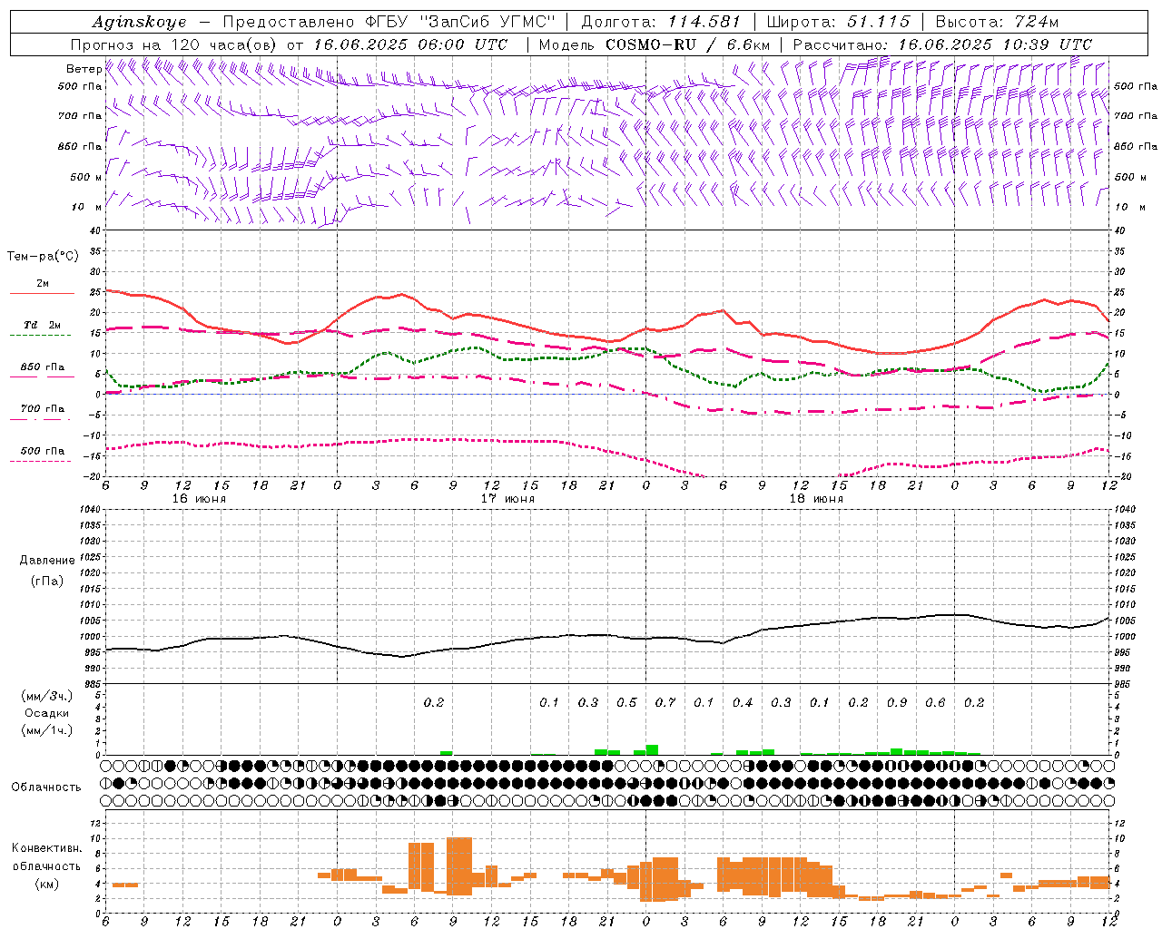Select the 700 гПа temperature legend entry

[x=43, y=409]
